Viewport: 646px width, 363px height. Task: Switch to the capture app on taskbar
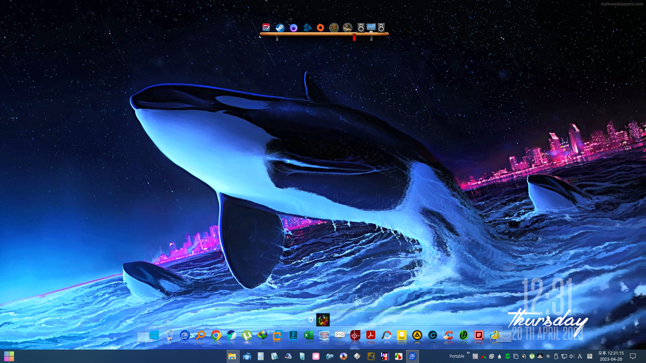coord(412,356)
